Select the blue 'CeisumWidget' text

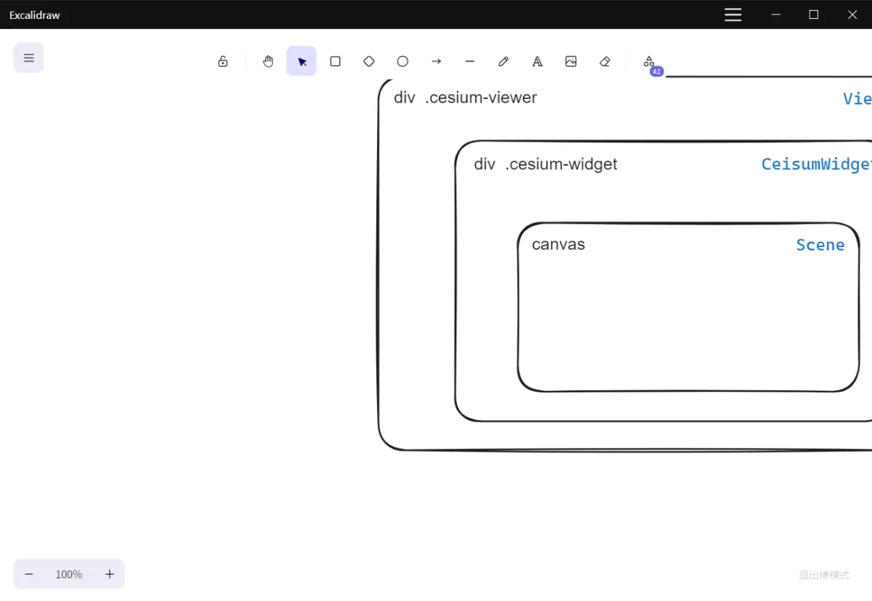point(817,164)
